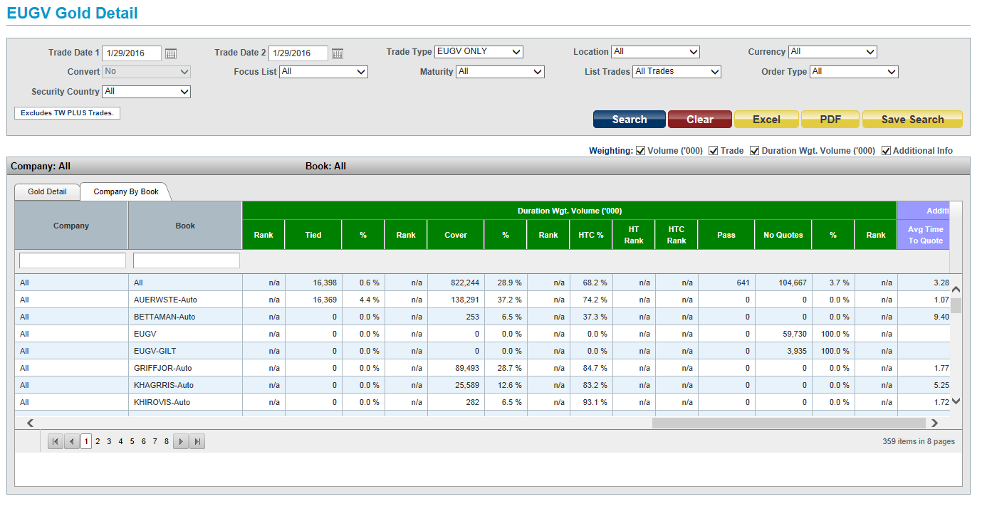Image resolution: width=987 pixels, height=506 pixels.
Task: Go to previous page of results
Action: [72, 442]
